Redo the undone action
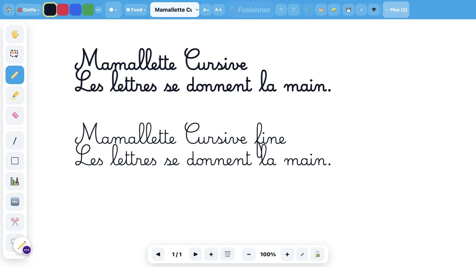 (293, 10)
